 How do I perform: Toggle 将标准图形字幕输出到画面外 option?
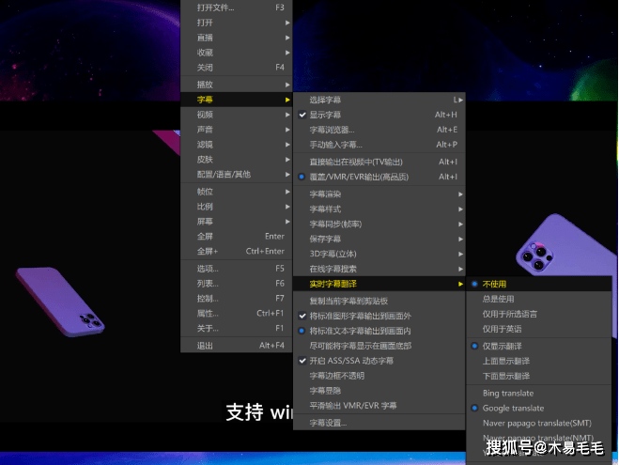[x=360, y=317]
